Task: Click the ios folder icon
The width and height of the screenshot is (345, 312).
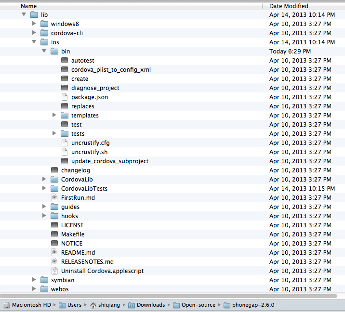Action: click(44, 42)
